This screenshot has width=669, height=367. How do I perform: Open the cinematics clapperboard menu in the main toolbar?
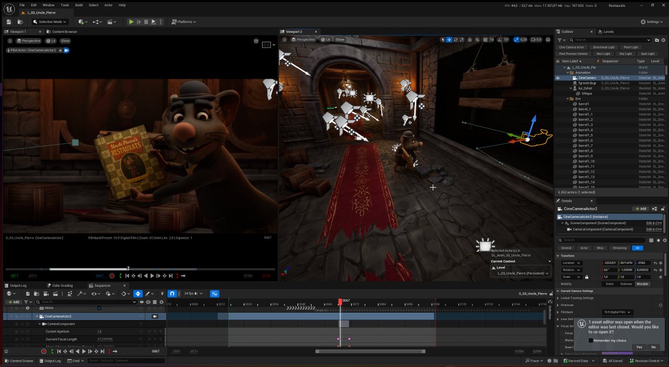pyautogui.click(x=111, y=22)
